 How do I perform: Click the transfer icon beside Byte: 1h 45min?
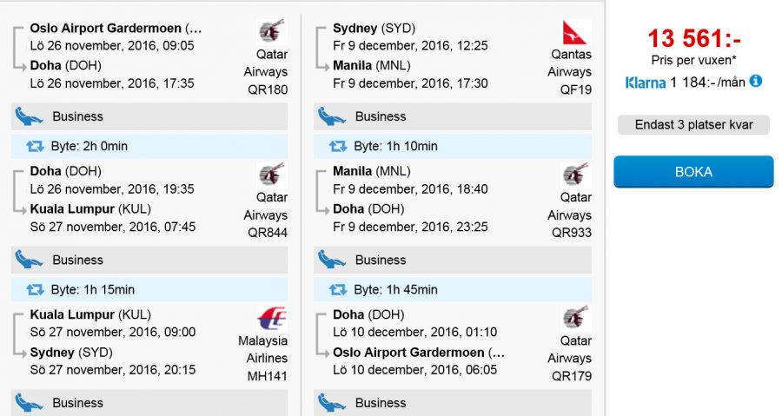[338, 289]
